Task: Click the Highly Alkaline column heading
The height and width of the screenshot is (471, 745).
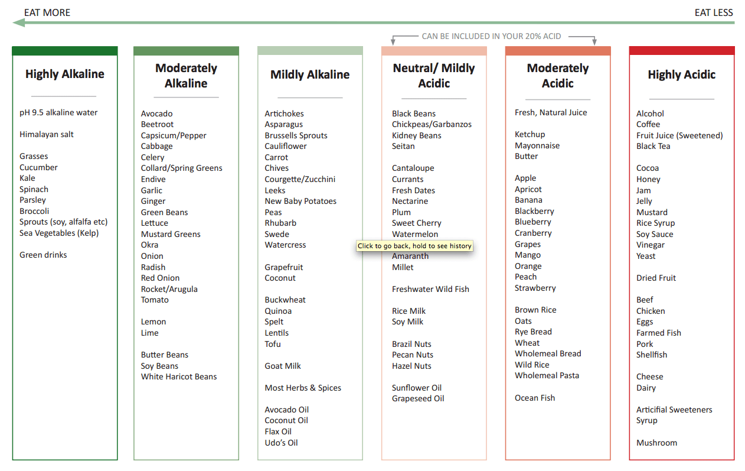Action: (65, 74)
